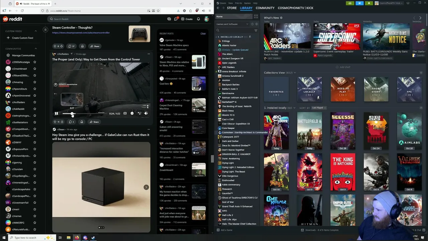The width and height of the screenshot is (428, 241).
Task: Downvote the ArcRaiders control tower post
Action: pos(62,122)
